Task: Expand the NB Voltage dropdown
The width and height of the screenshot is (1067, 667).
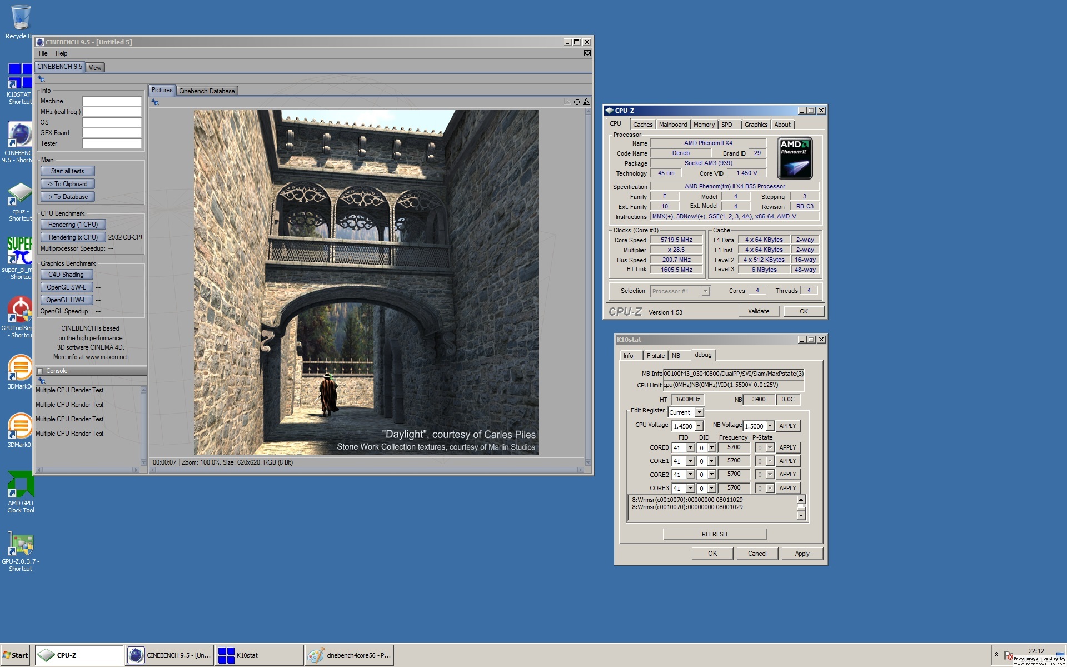Action: pos(770,426)
